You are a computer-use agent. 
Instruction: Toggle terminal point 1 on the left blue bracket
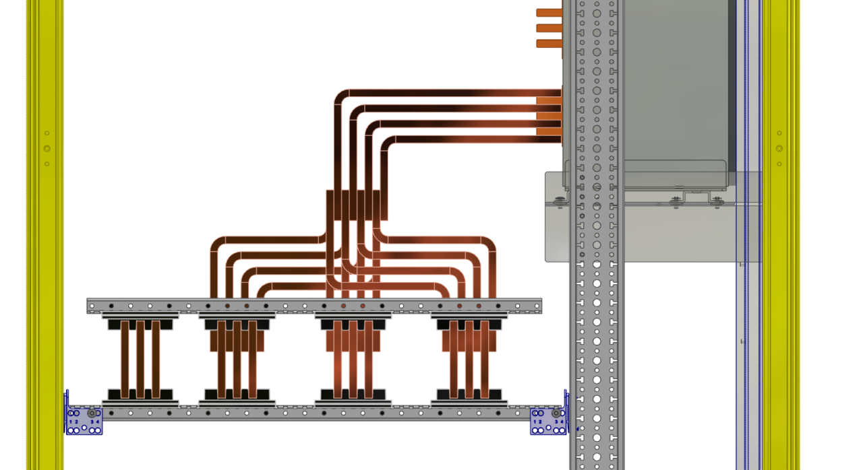pos(71,430)
